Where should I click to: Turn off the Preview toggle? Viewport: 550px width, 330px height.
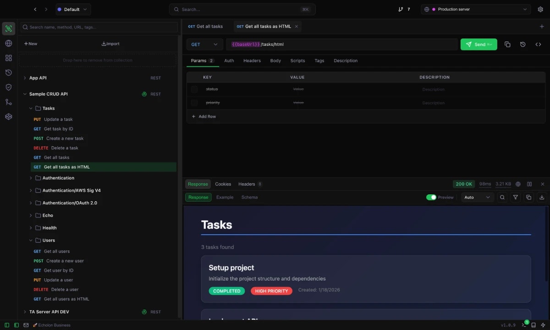(431, 197)
